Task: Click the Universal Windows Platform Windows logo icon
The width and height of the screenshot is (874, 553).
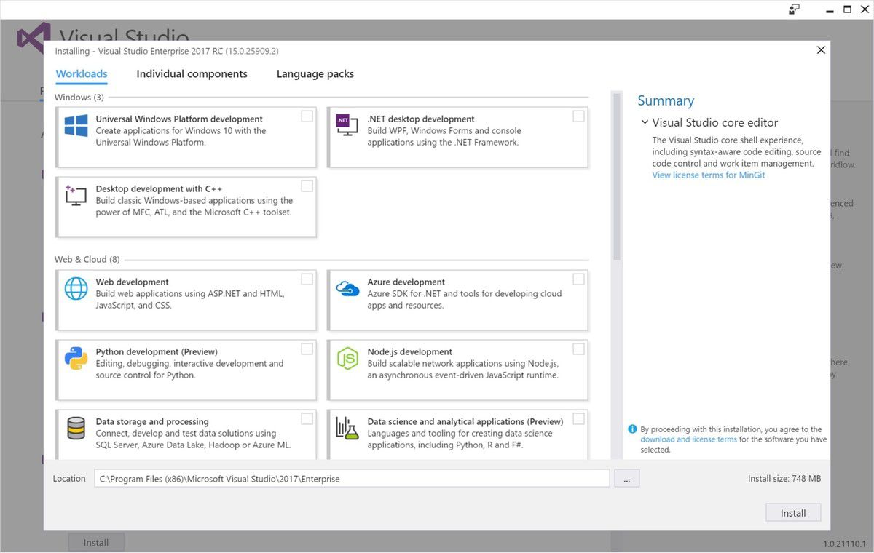Action: pyautogui.click(x=76, y=125)
